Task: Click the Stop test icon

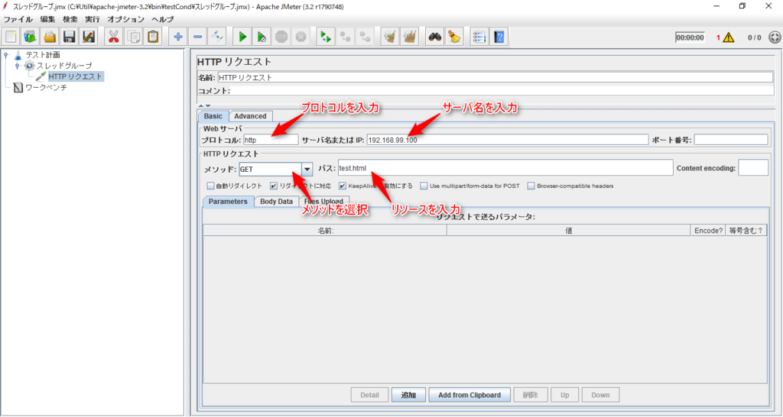Action: click(x=281, y=37)
